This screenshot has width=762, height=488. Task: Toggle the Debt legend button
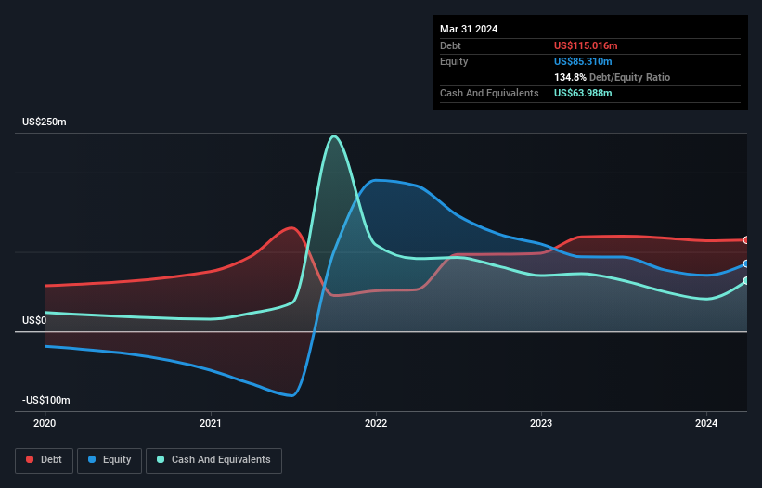[44, 460]
